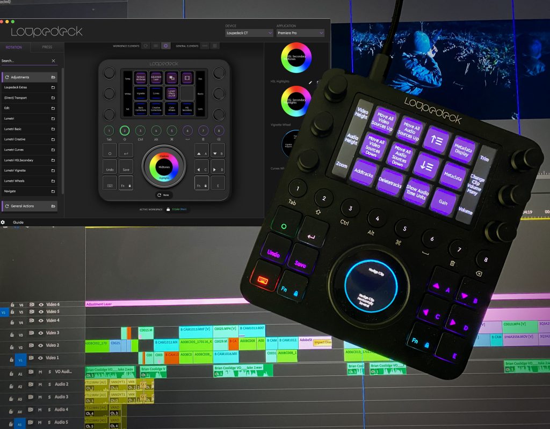Click the virtual Save button
Screen dimensions: 550x429
coord(126,167)
